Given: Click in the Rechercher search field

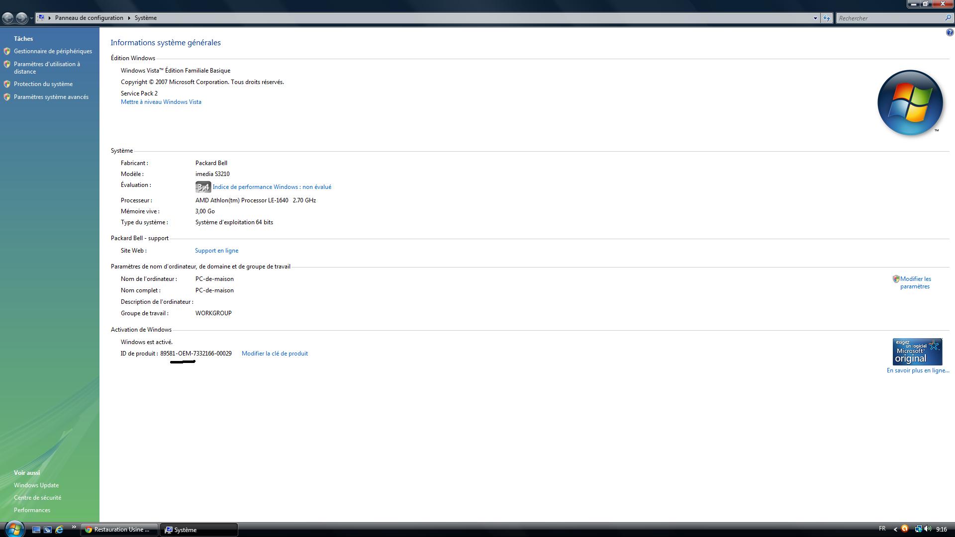Looking at the screenshot, I should click(889, 18).
